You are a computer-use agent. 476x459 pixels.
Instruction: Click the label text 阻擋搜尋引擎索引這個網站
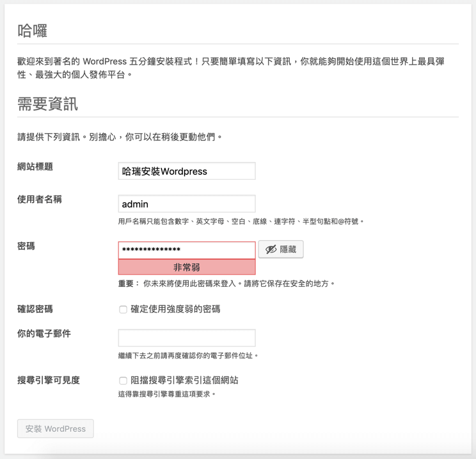pyautogui.click(x=184, y=380)
